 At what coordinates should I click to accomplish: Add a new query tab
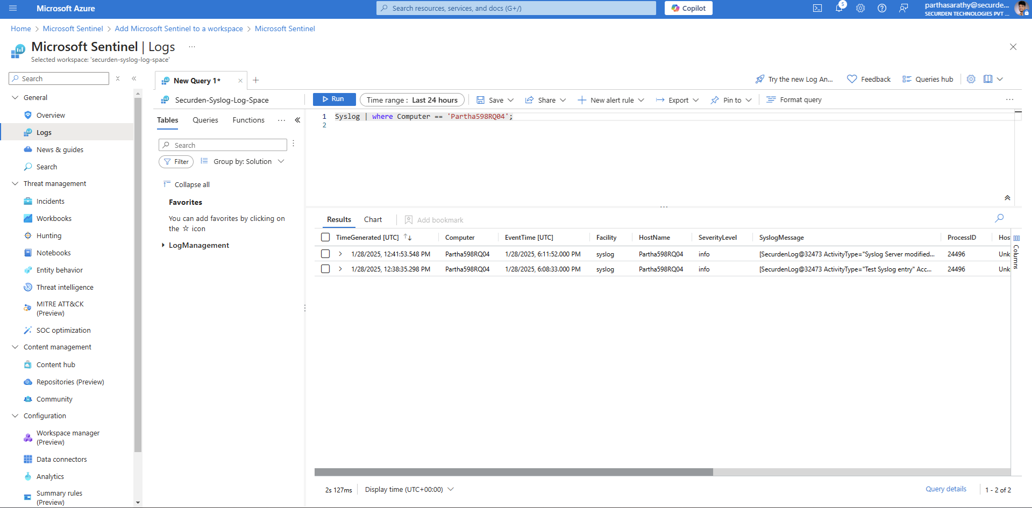[256, 80]
